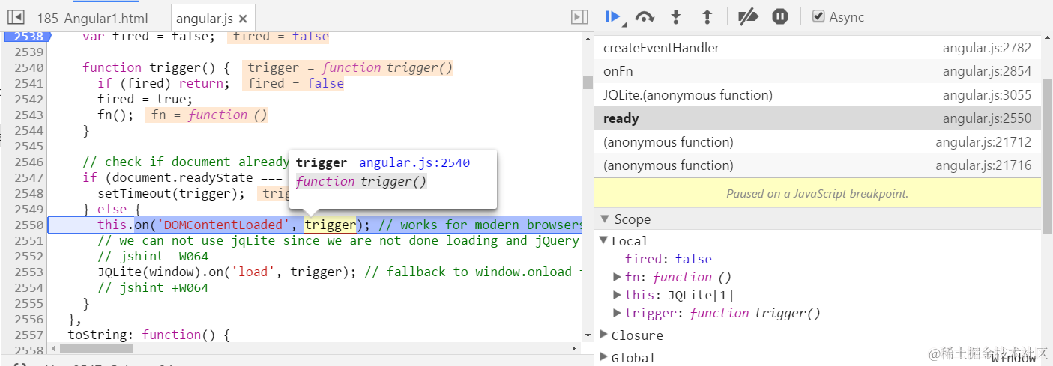Click the function trigger() declaration line
The image size is (1053, 366).
[x=156, y=67]
